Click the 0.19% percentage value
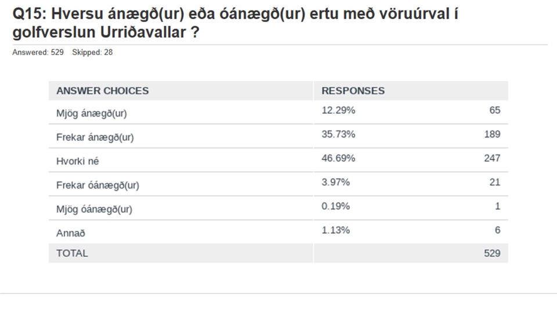Viewport: 557px width, 313px height. [336, 206]
